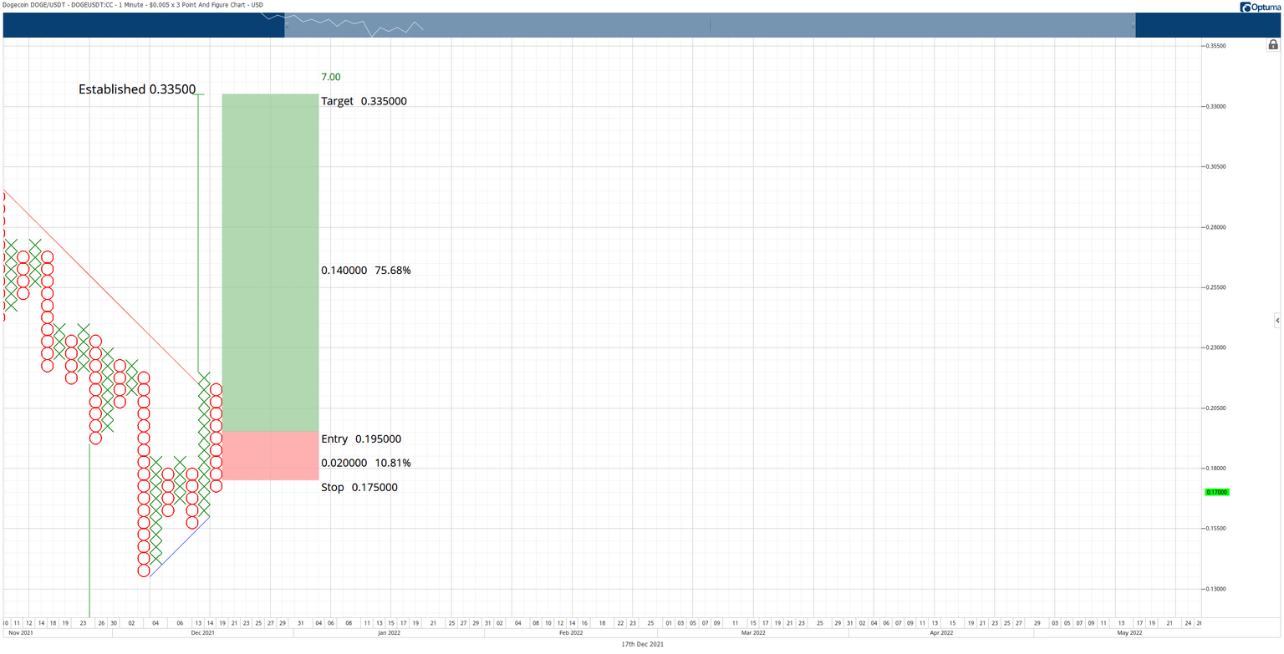The height and width of the screenshot is (654, 1284).
Task: Click the padlock icon below the Optuma logo
Action: tap(1273, 44)
